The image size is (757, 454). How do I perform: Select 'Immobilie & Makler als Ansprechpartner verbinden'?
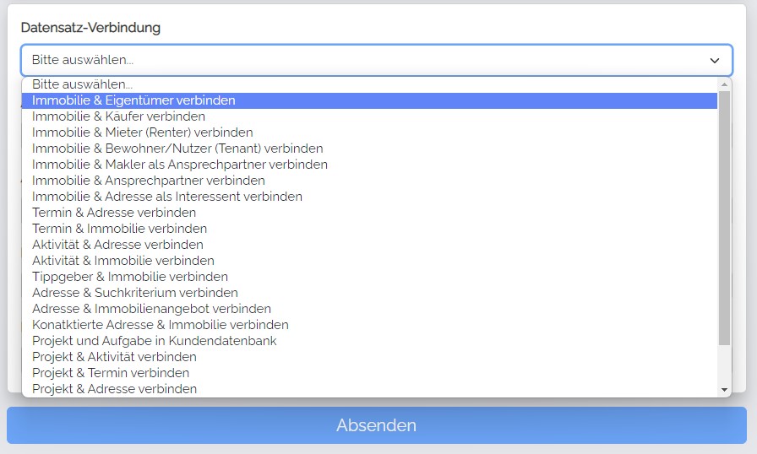[180, 165]
